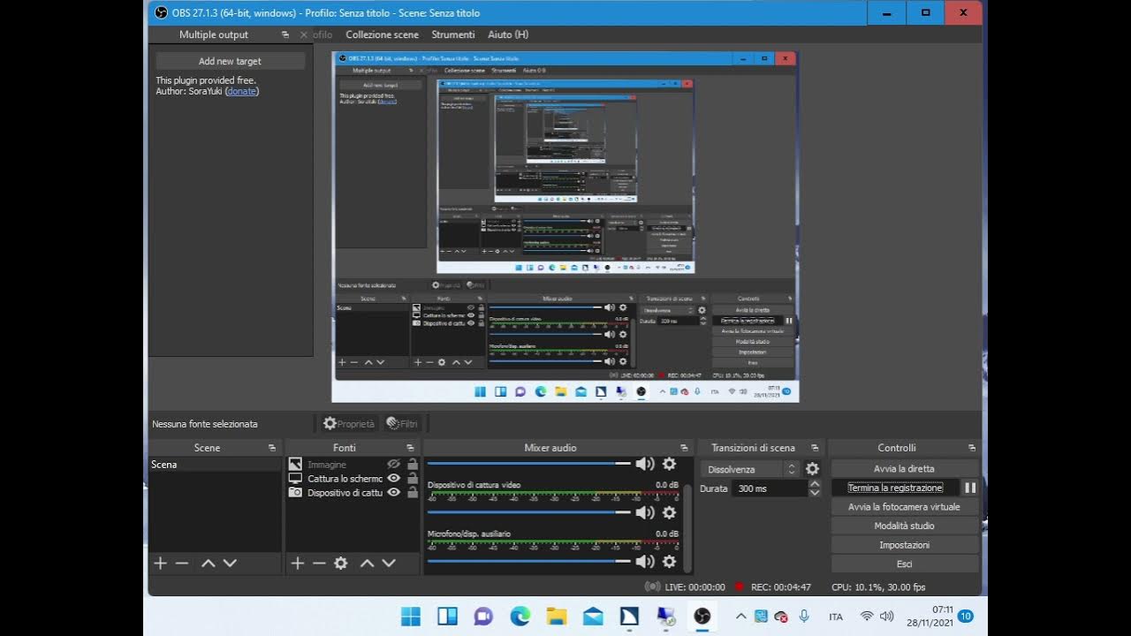Click the Proprietà button in source toolbar
The image size is (1131, 636).
tap(349, 424)
